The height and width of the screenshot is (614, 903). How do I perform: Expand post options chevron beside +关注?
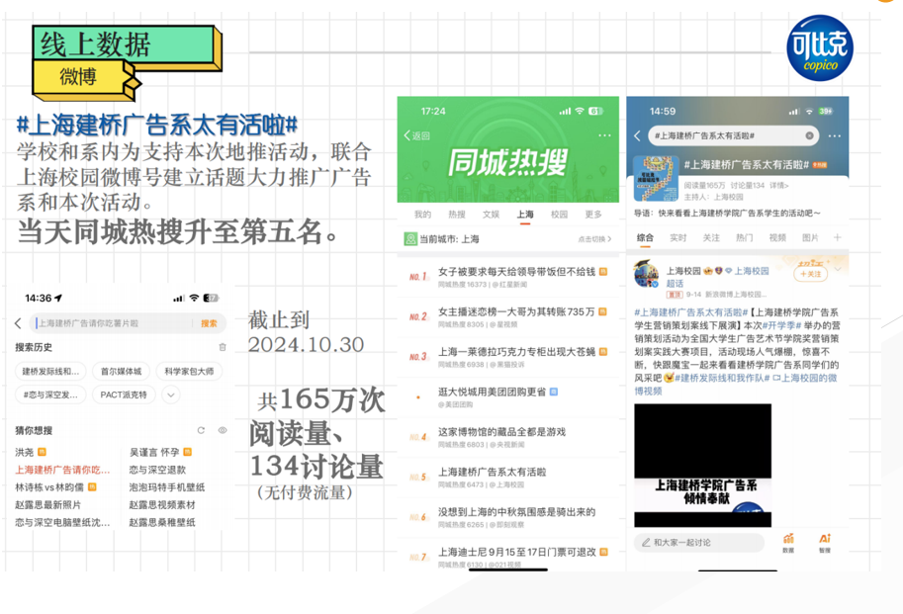(838, 269)
